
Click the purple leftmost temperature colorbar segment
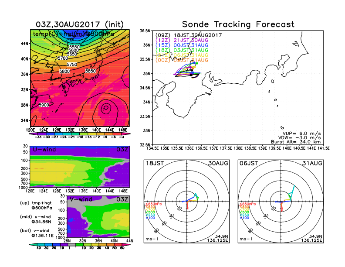click(34, 133)
